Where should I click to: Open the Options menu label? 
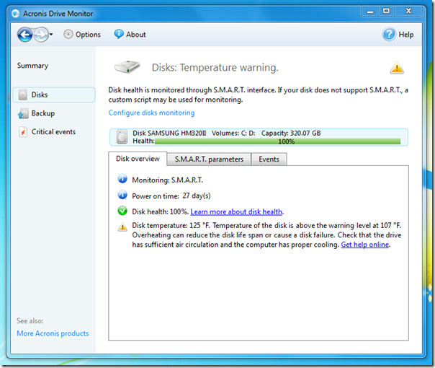[88, 35]
